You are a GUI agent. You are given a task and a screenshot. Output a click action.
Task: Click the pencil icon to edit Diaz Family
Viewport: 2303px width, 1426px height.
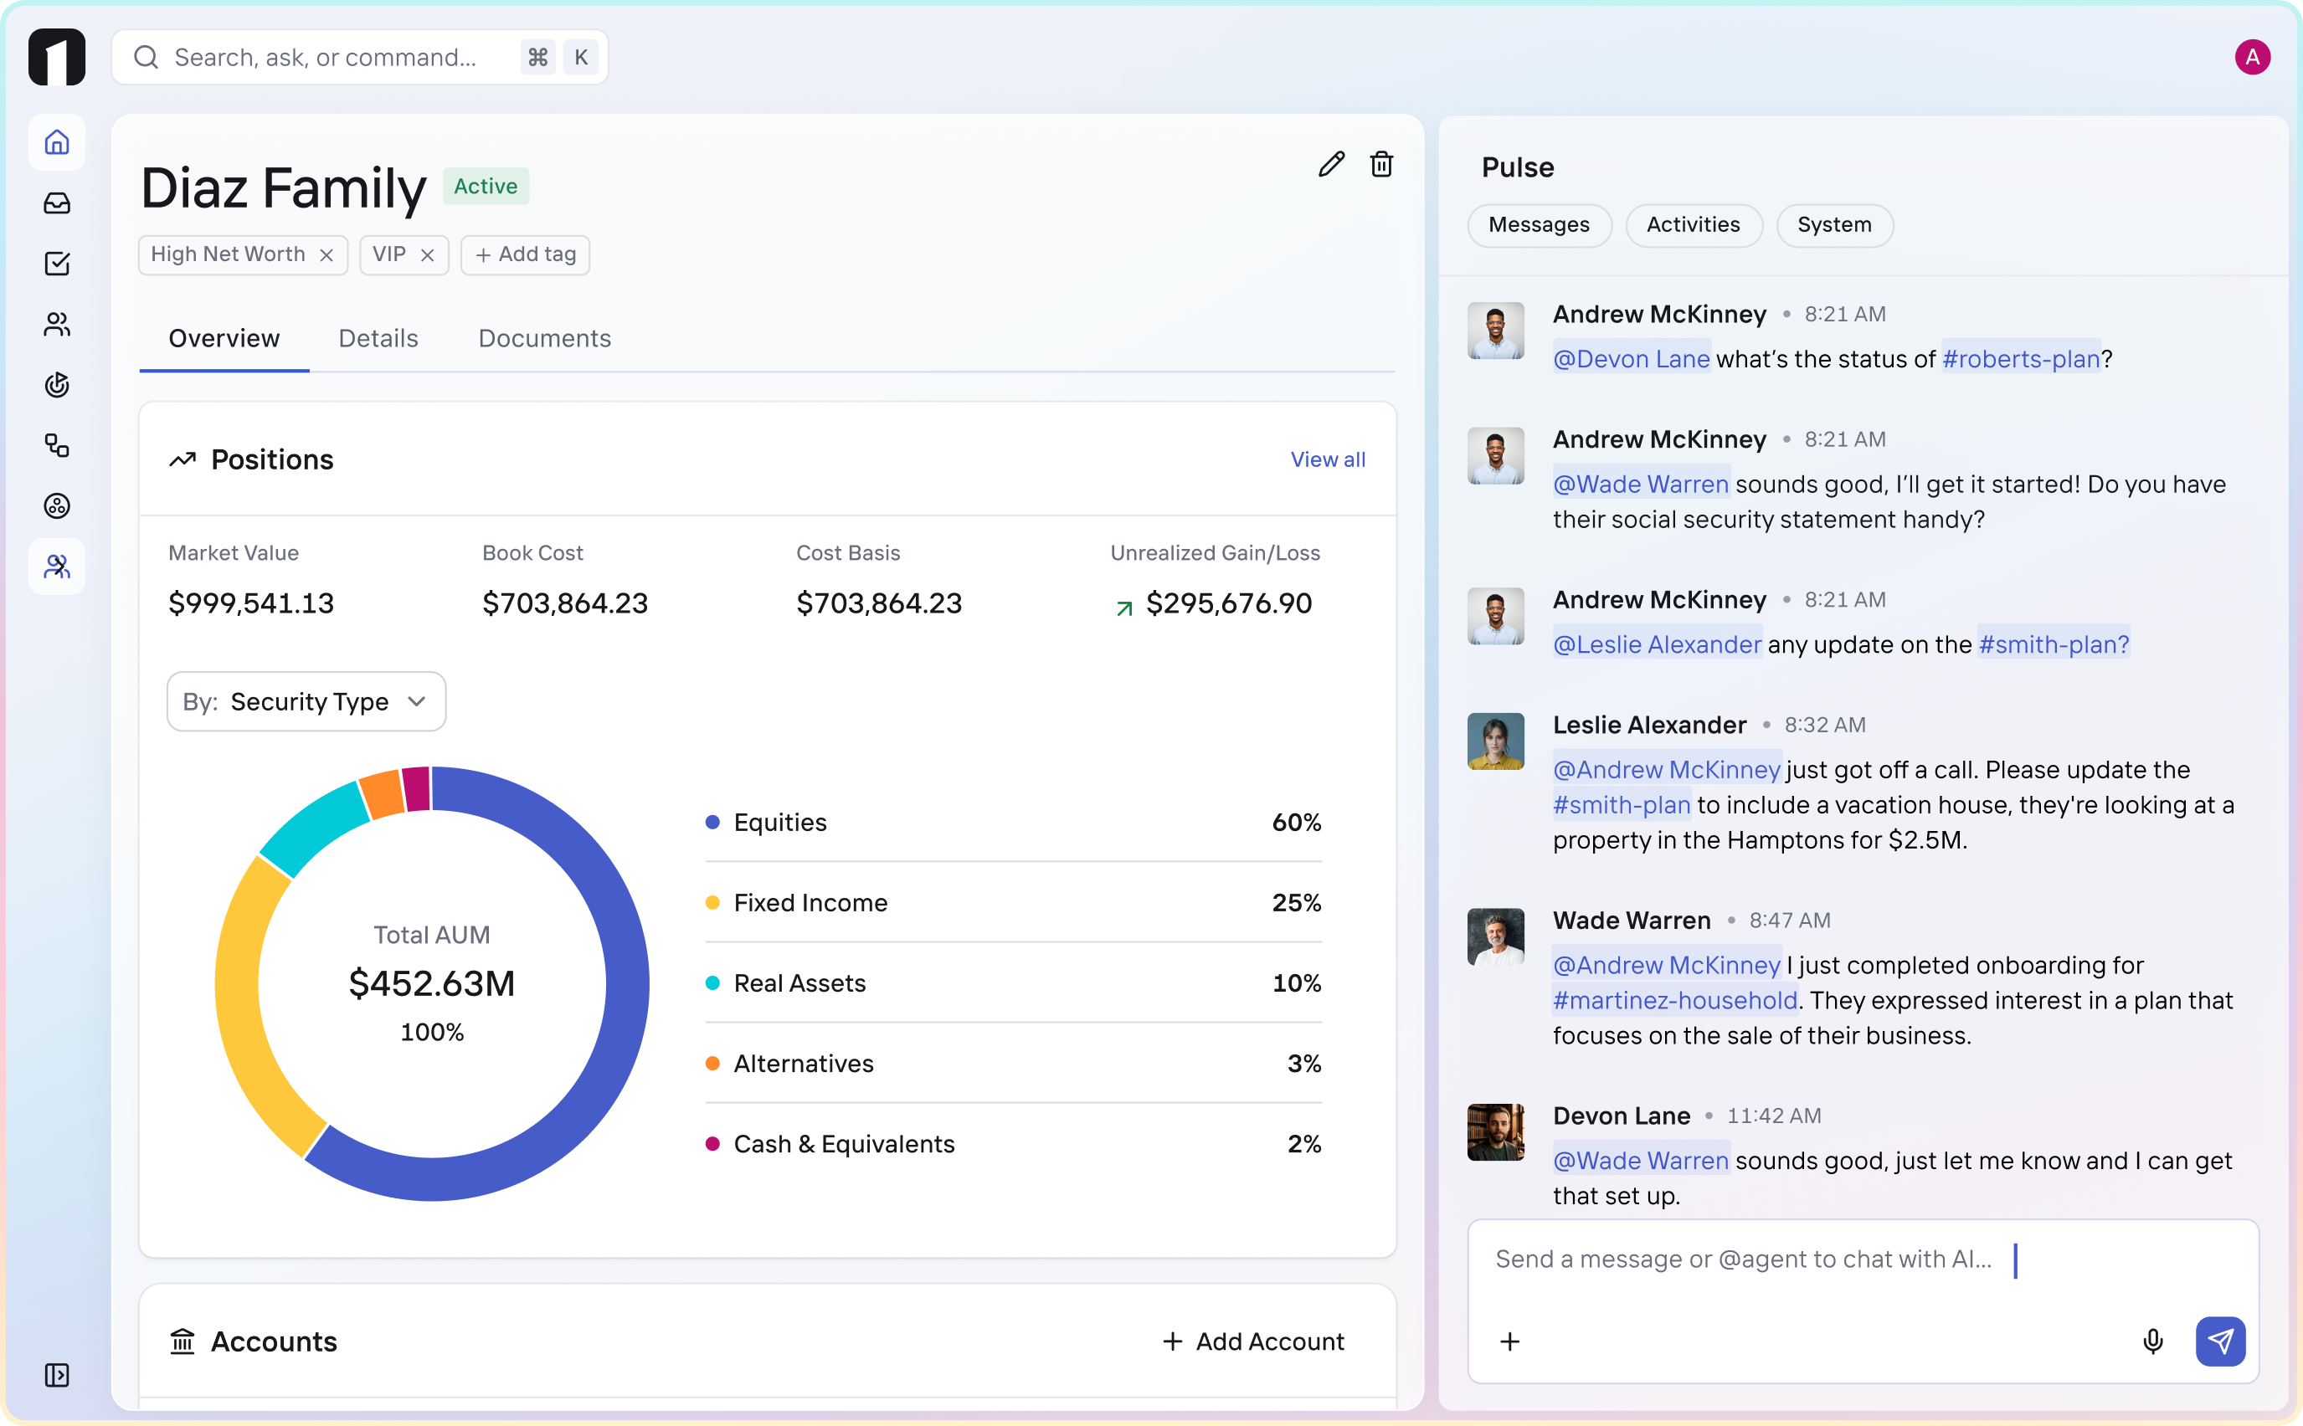[x=1331, y=163]
